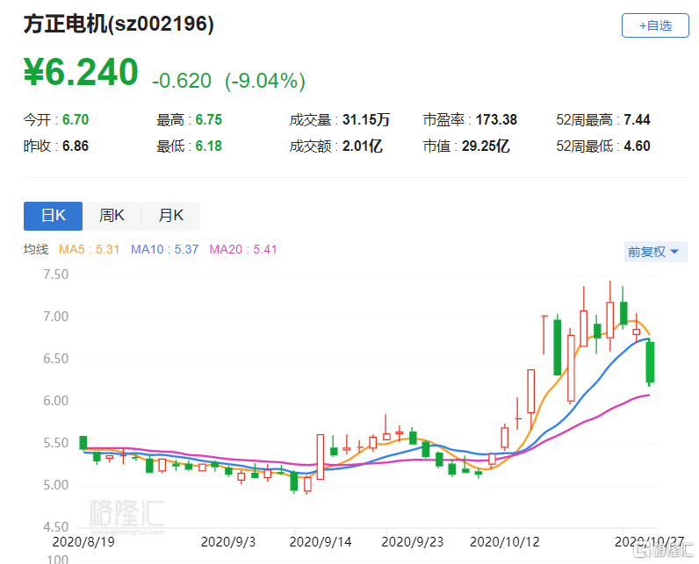Click the 均线 label beside the MA legend

point(35,249)
